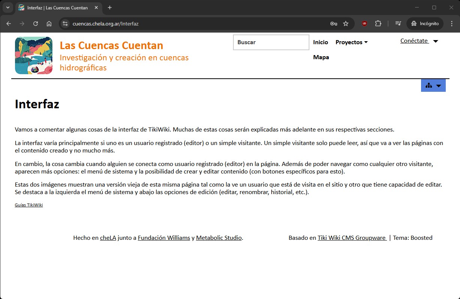Click the Las Cuencas Cuentan site logo

point(34,55)
